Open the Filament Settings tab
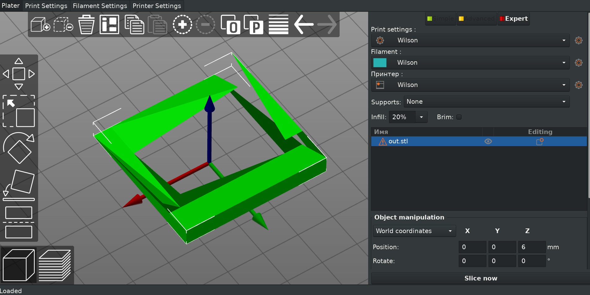590x295 pixels. point(100,6)
